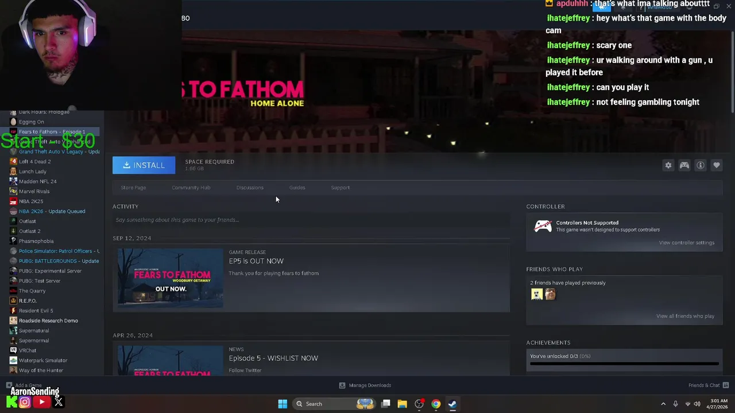Open Windows Start menu
Image resolution: width=735 pixels, height=413 pixels.
pos(283,404)
